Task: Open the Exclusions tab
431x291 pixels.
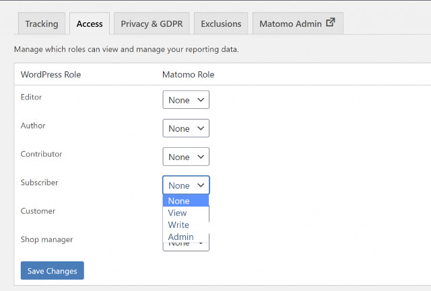Action: coord(221,24)
